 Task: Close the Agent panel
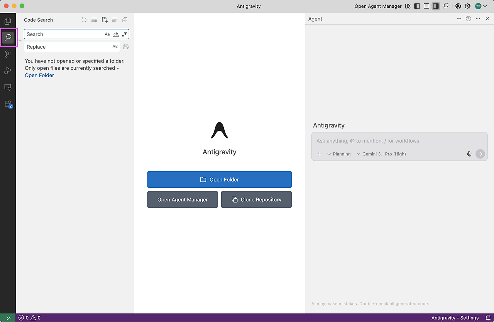(x=487, y=19)
